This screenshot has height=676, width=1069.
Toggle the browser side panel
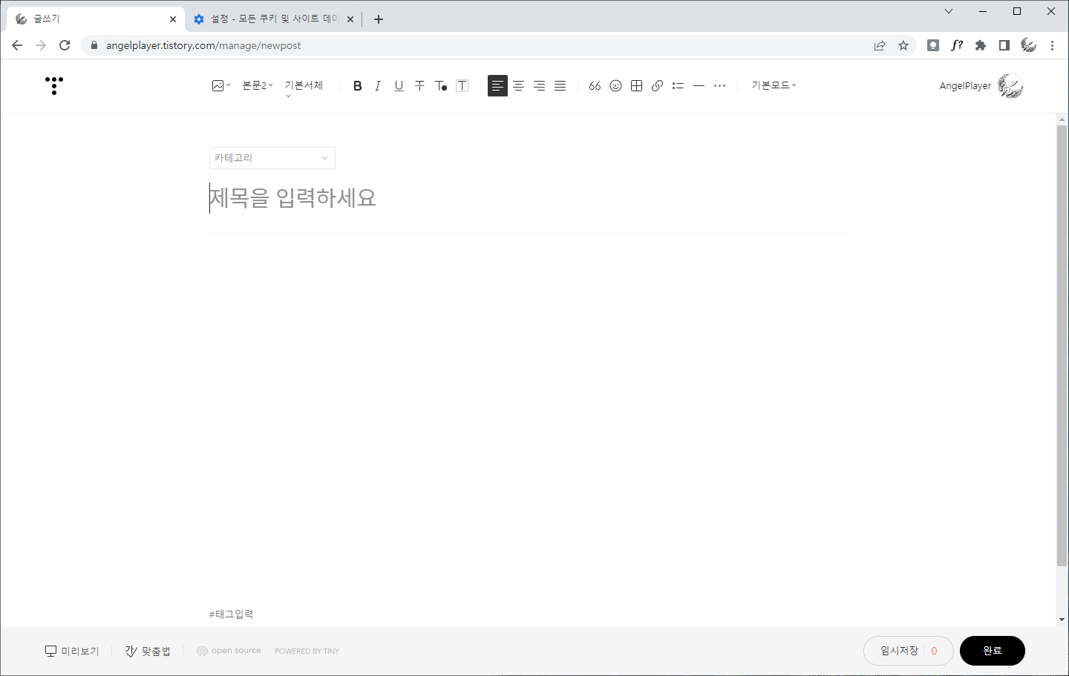pos(1004,45)
